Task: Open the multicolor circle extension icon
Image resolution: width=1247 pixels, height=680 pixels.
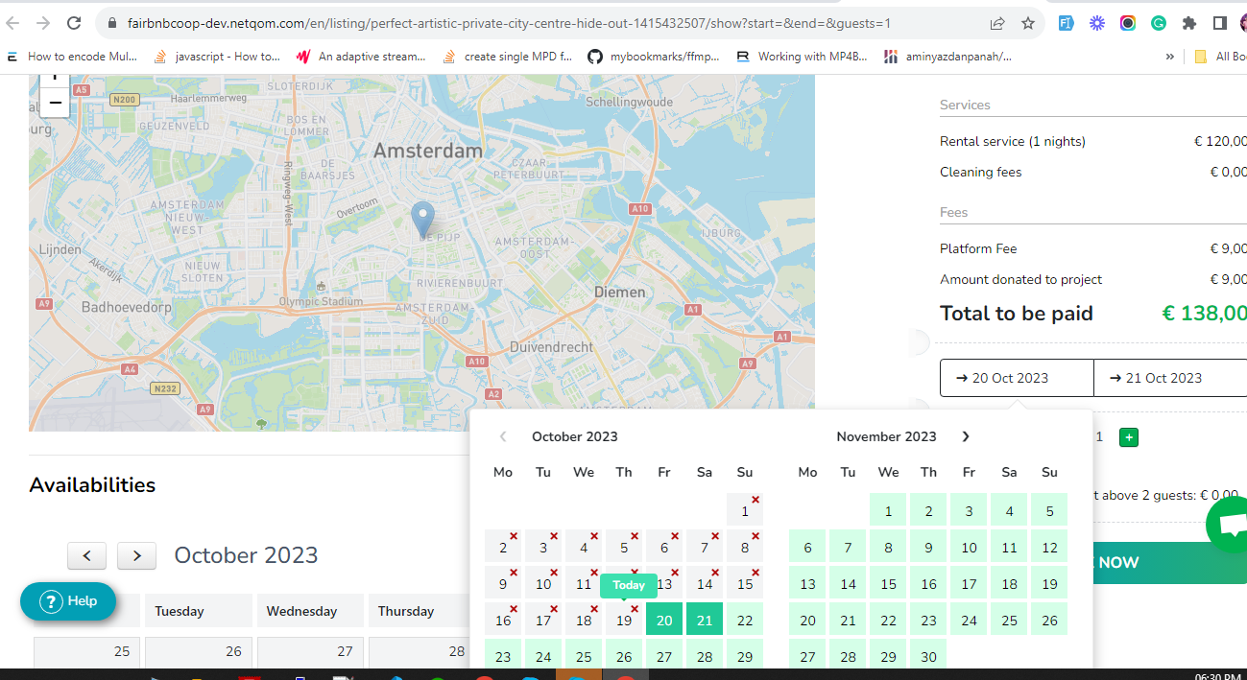Action: coord(1128,23)
